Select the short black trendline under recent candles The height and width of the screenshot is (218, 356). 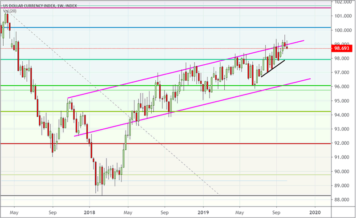pyautogui.click(x=273, y=69)
